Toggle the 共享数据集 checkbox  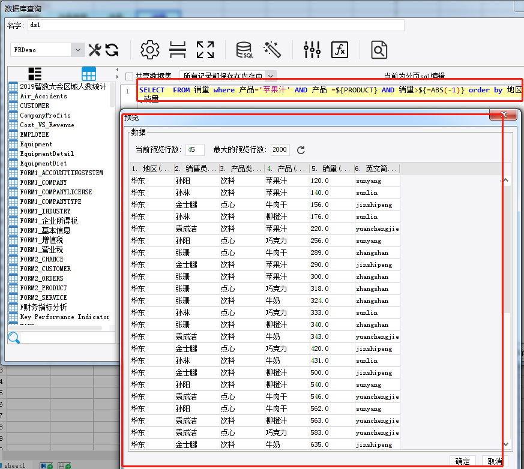[129, 76]
